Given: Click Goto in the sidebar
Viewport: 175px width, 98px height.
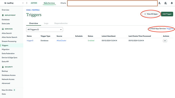Looking at the screenshot, I should point(4,94).
